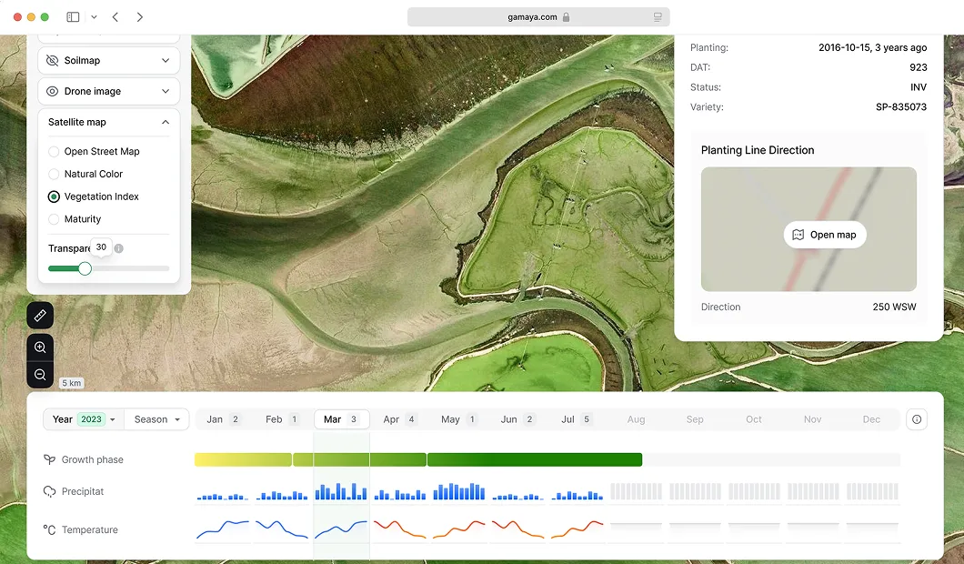Expand the Drone image dropdown
Viewport: 964px width, 564px height.
[165, 91]
